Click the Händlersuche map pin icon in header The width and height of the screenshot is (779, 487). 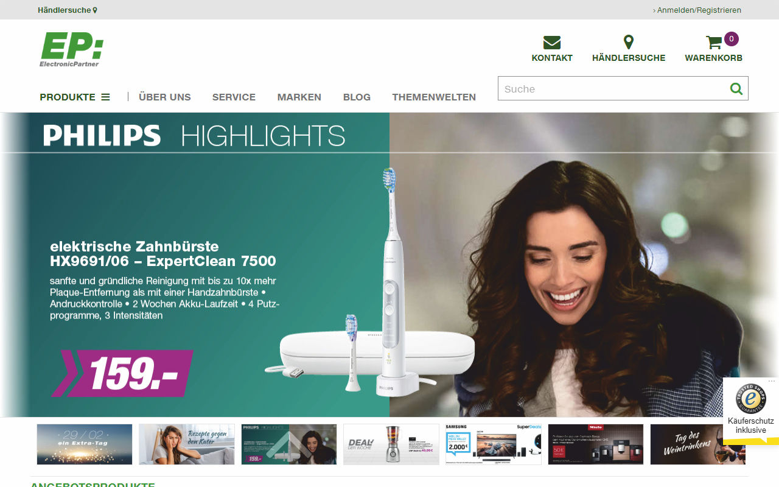[629, 42]
